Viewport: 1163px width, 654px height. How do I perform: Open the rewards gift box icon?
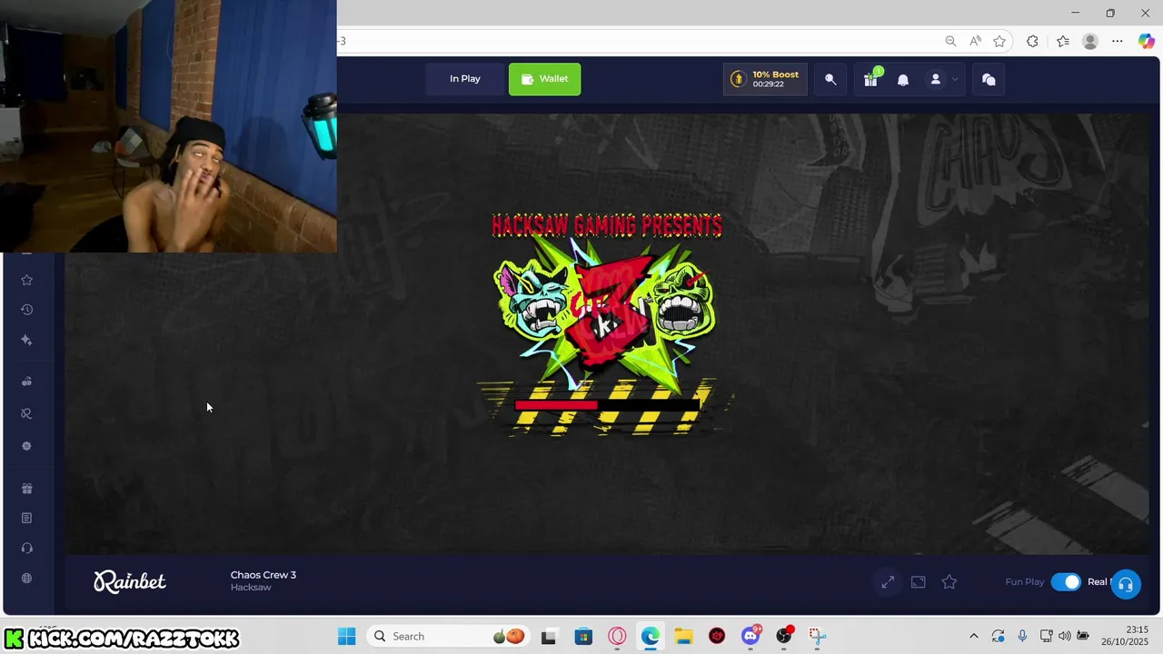pos(870,80)
